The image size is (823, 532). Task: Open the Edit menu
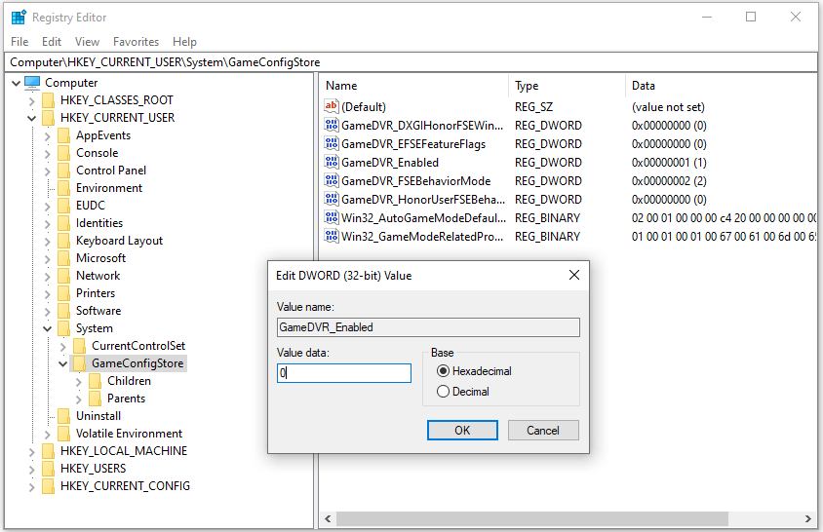52,42
